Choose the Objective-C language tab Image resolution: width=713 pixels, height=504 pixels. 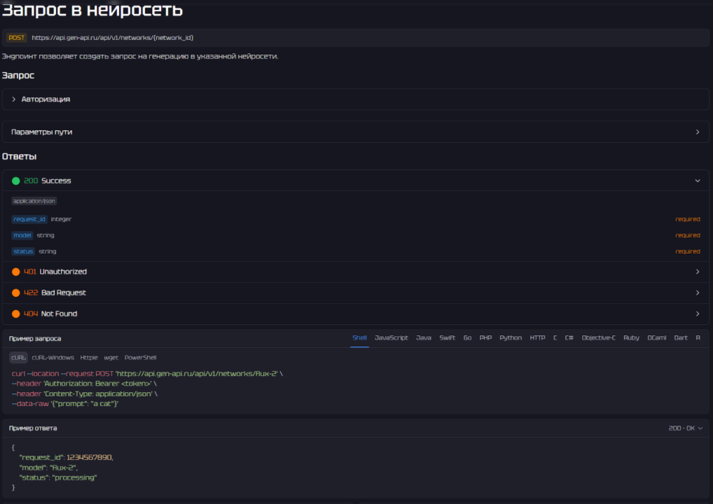click(598, 337)
